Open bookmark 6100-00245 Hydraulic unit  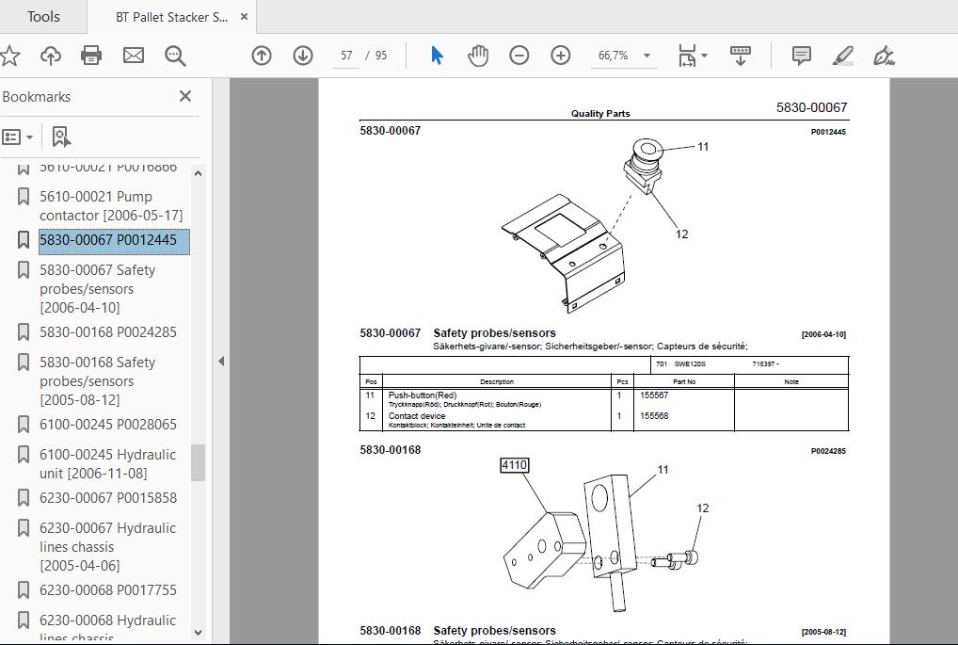pos(108,464)
